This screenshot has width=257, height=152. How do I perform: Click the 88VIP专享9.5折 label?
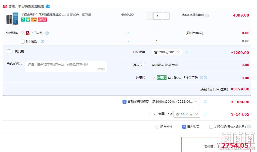161,114
